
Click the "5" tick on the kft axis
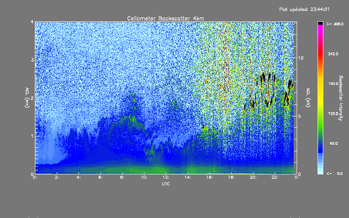[300, 116]
